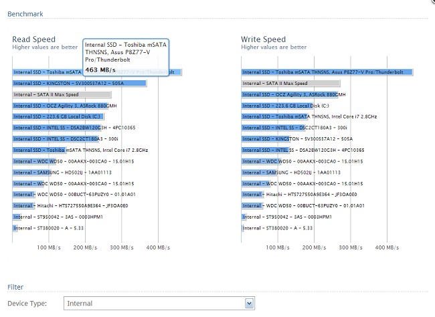Click the Device Type field showing Internal
The height and width of the screenshot is (317, 435).
(159, 303)
